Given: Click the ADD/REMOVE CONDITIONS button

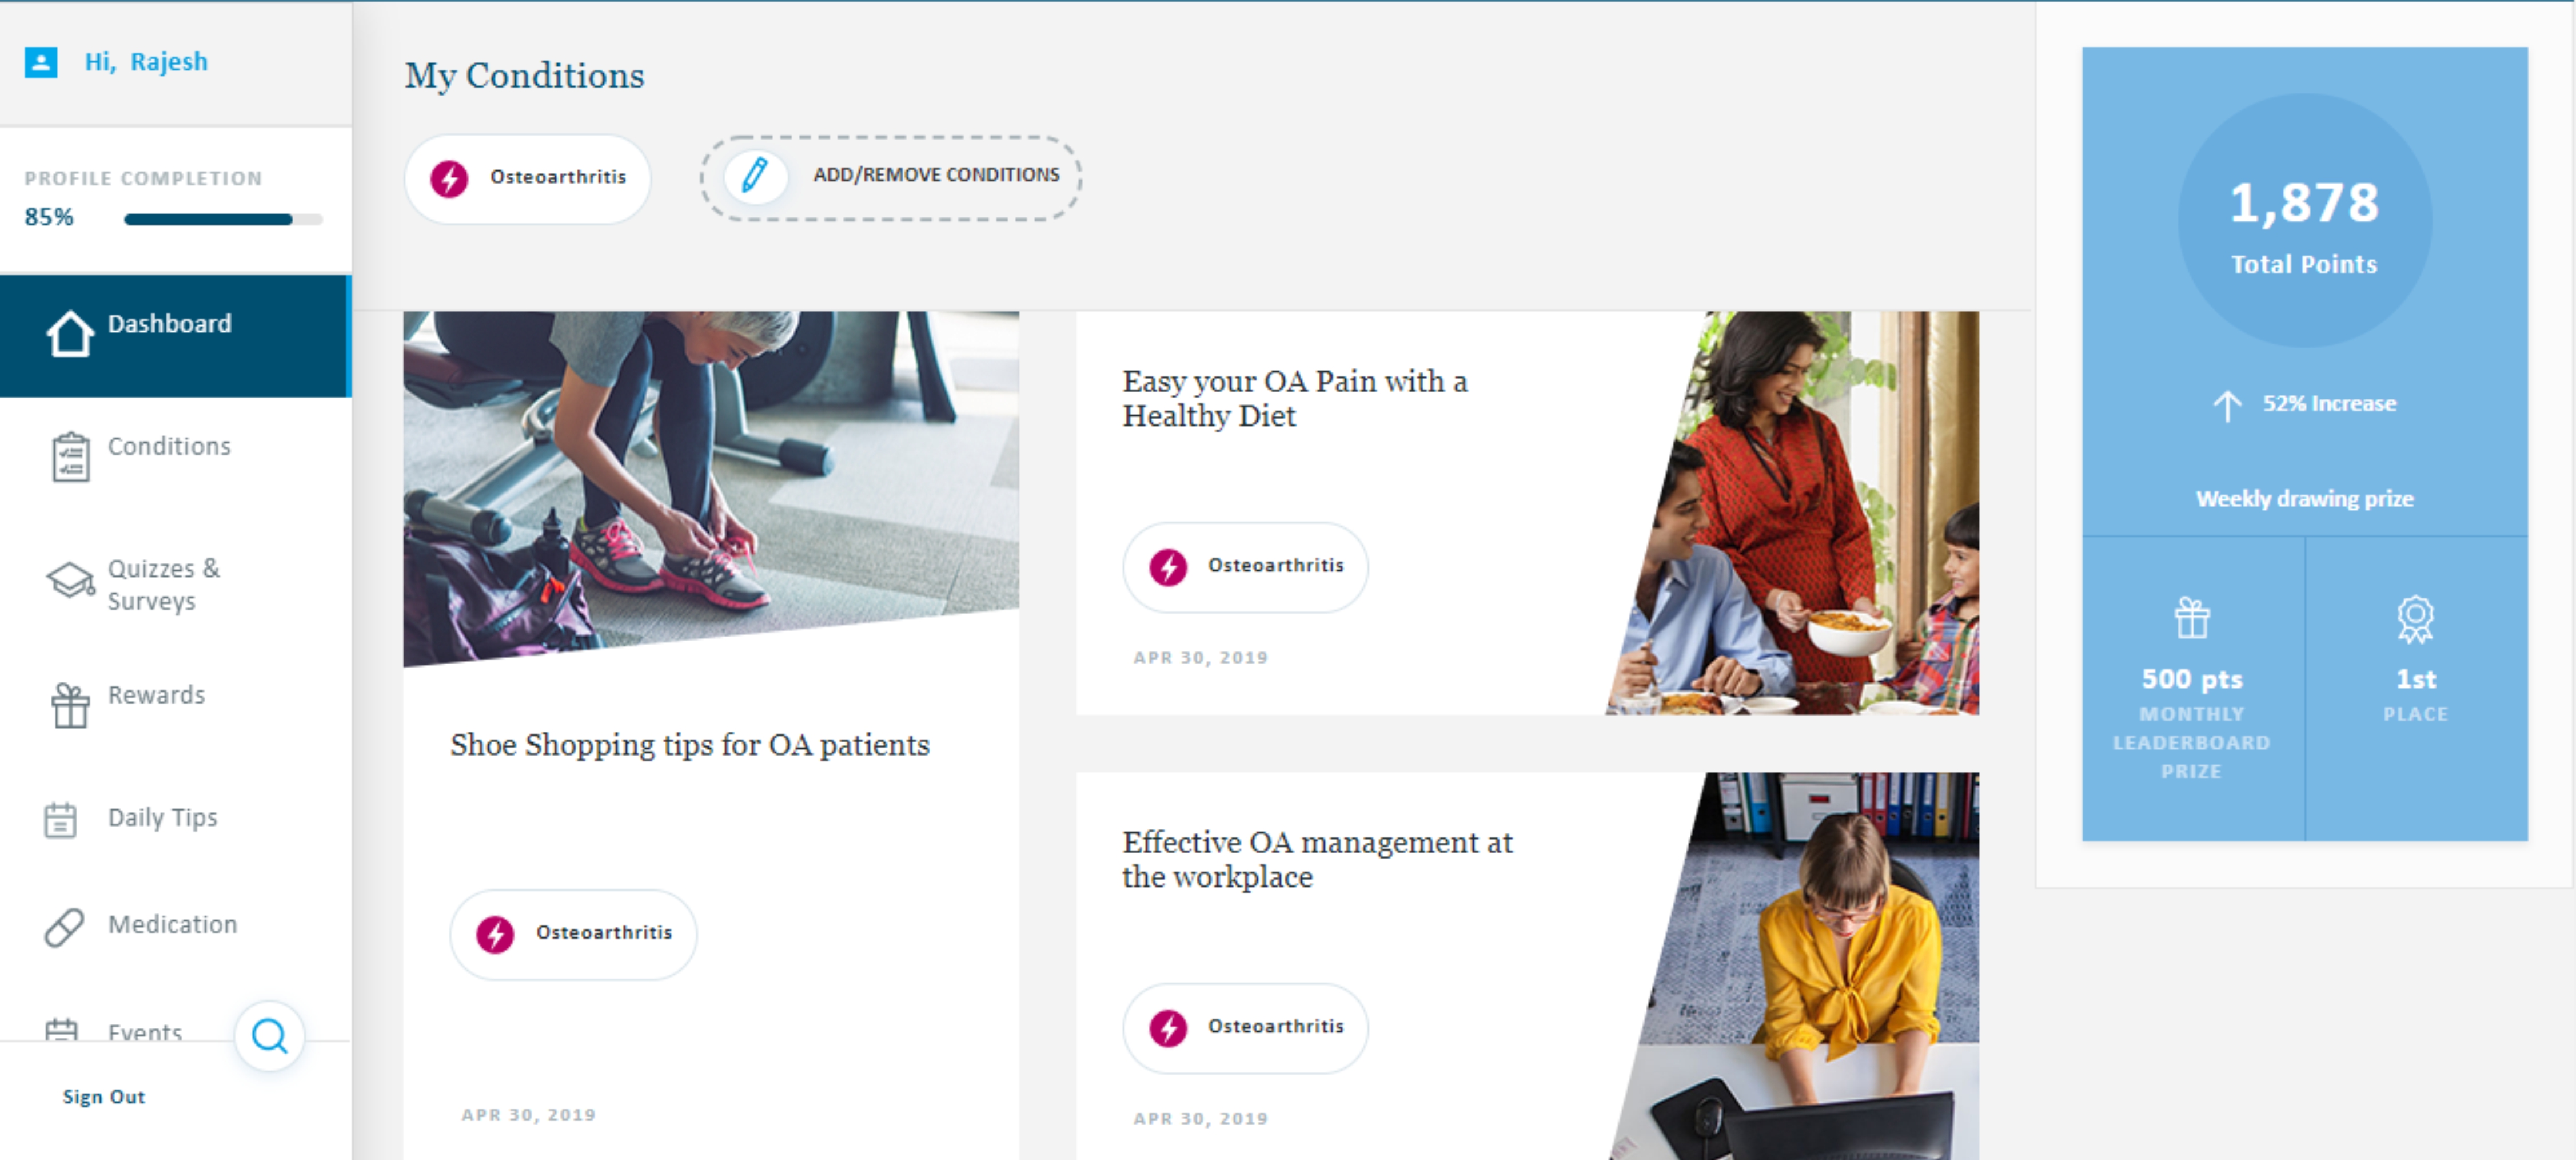Looking at the screenshot, I should pos(890,177).
